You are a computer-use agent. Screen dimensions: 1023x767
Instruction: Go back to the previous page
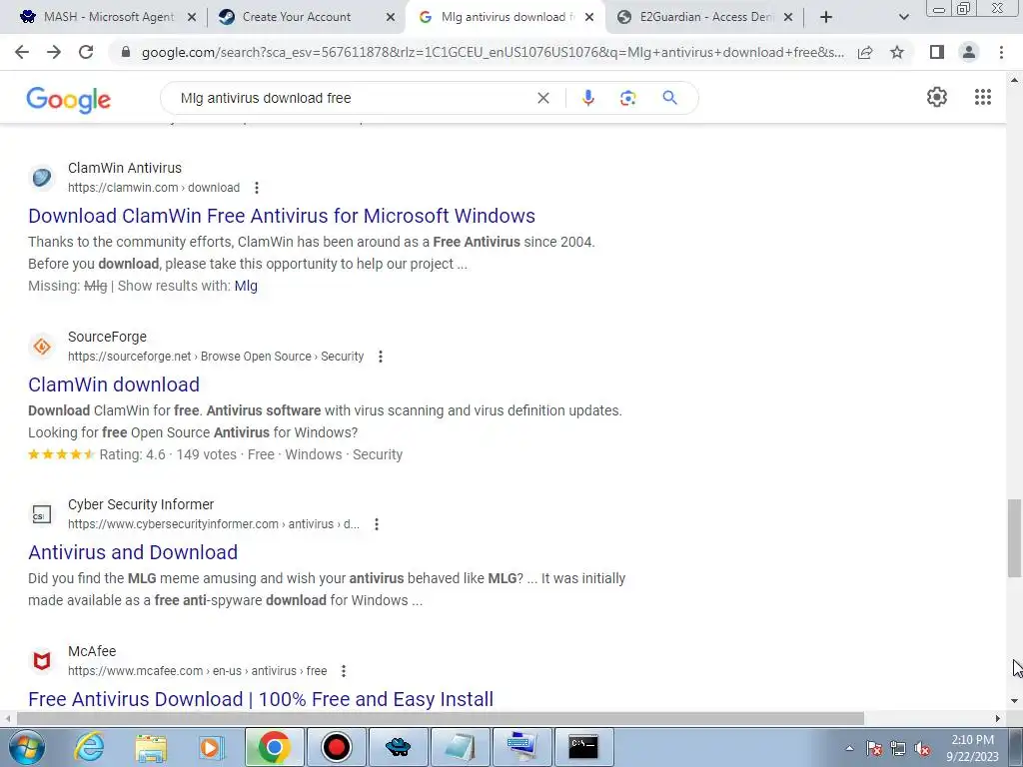(22, 52)
